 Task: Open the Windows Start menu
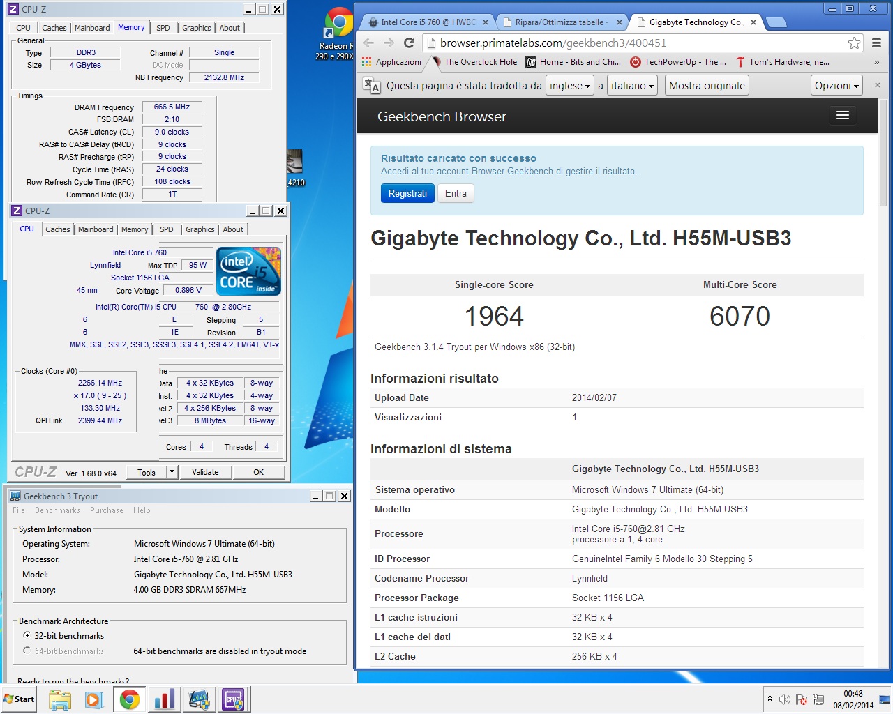(20, 699)
